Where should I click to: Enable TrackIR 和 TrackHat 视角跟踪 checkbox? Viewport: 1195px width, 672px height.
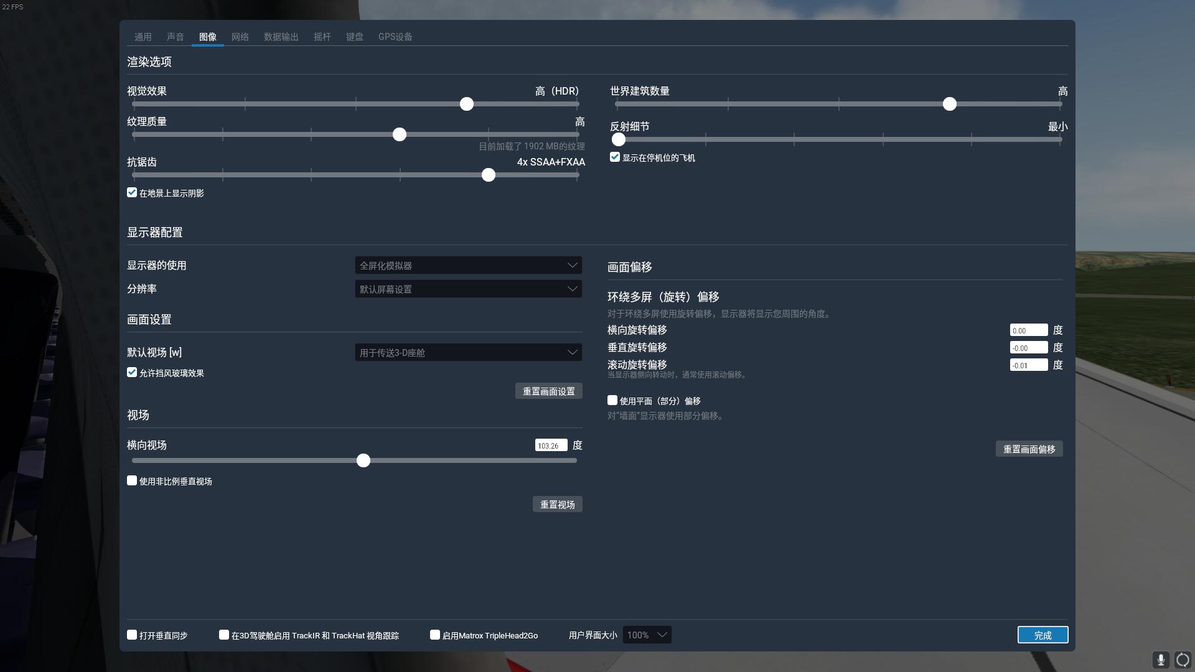tap(224, 635)
